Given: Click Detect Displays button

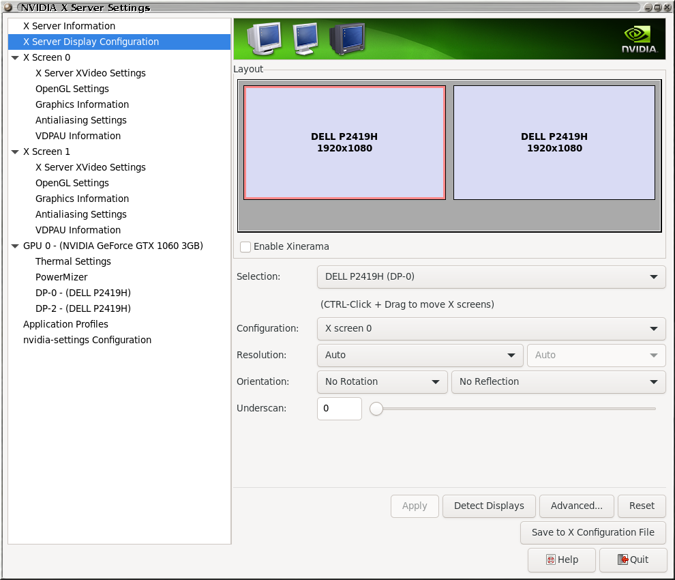Looking at the screenshot, I should 489,506.
